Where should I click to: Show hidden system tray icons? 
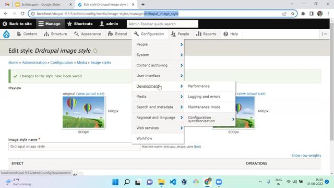pyautogui.click(x=260, y=182)
